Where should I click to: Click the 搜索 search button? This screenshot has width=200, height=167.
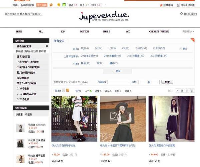point(167,82)
